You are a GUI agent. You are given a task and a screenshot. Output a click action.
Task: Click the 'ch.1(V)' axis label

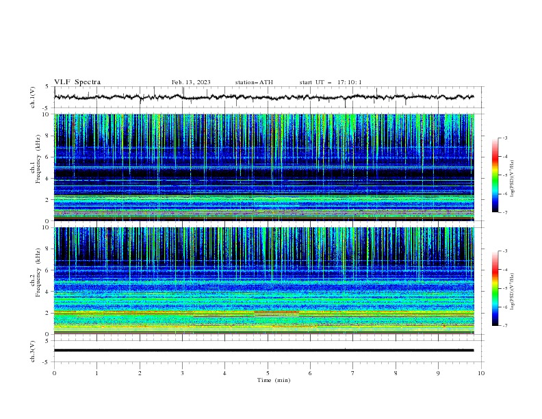click(x=33, y=97)
